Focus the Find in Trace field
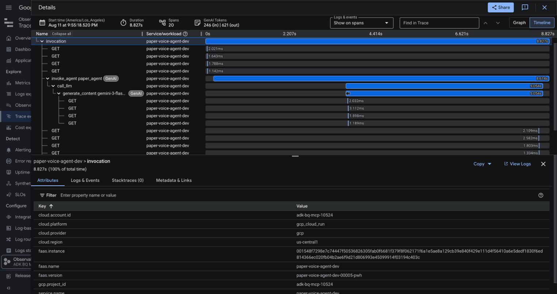557x294 pixels. (439, 23)
